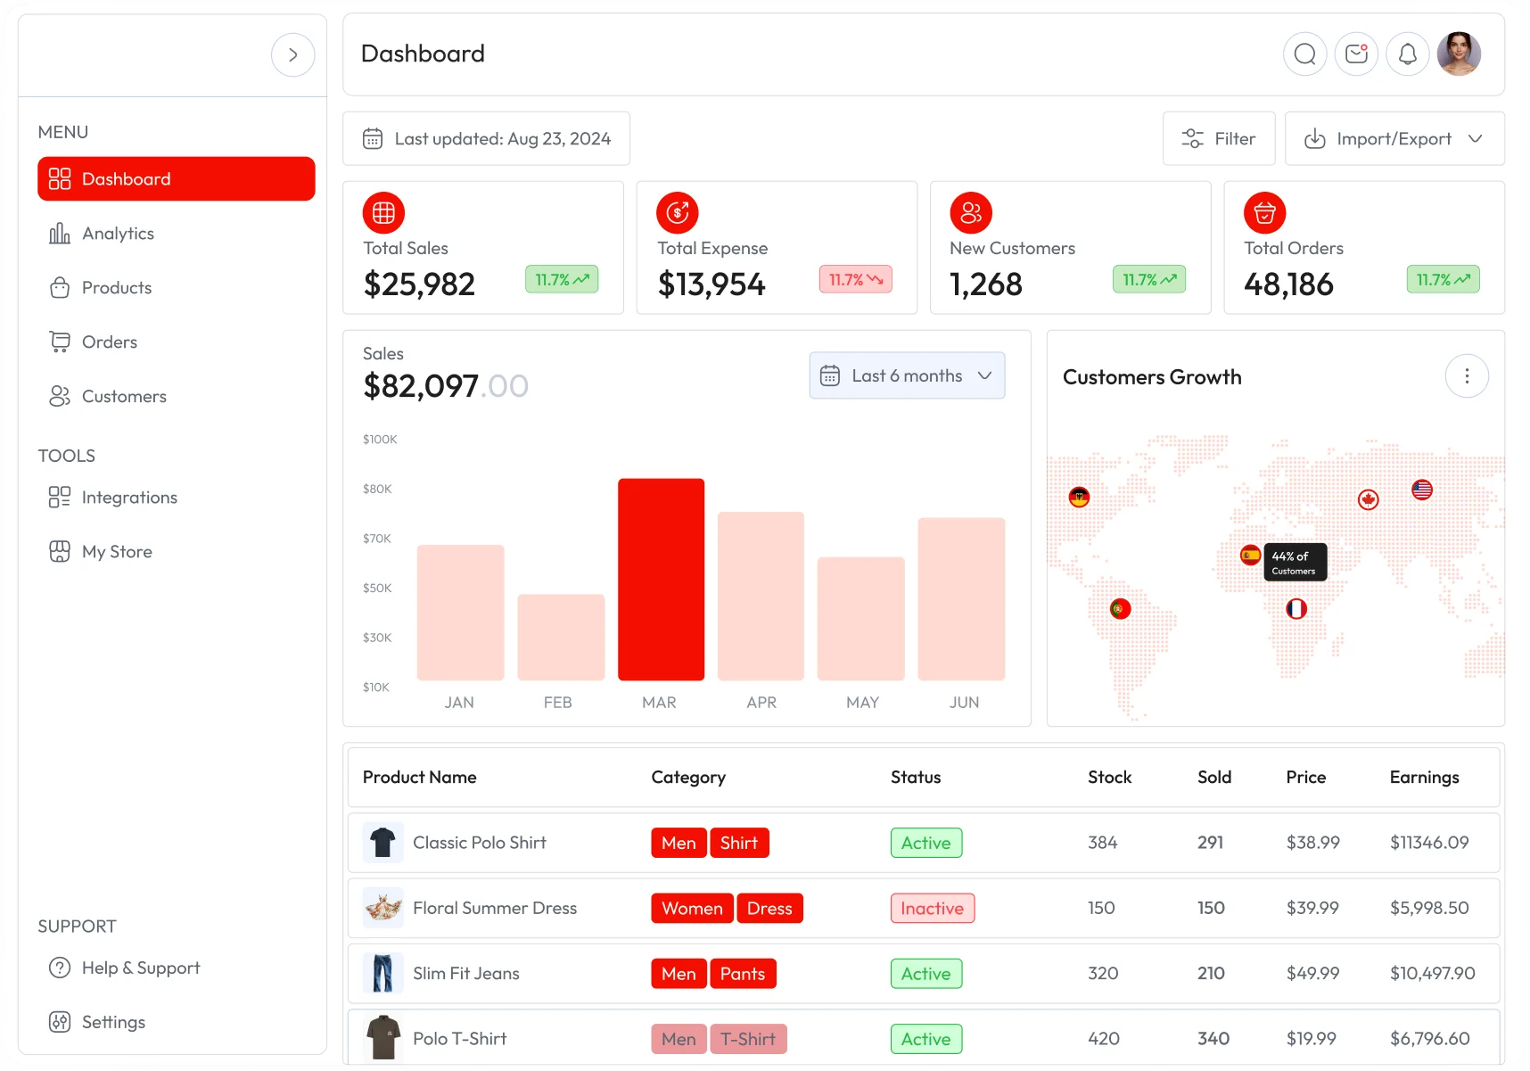Select the My Store icon

(x=60, y=551)
